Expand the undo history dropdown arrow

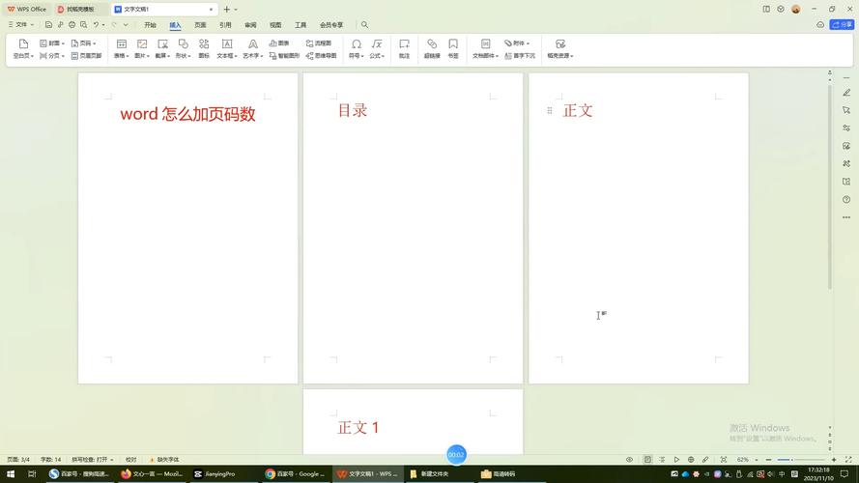tap(103, 25)
